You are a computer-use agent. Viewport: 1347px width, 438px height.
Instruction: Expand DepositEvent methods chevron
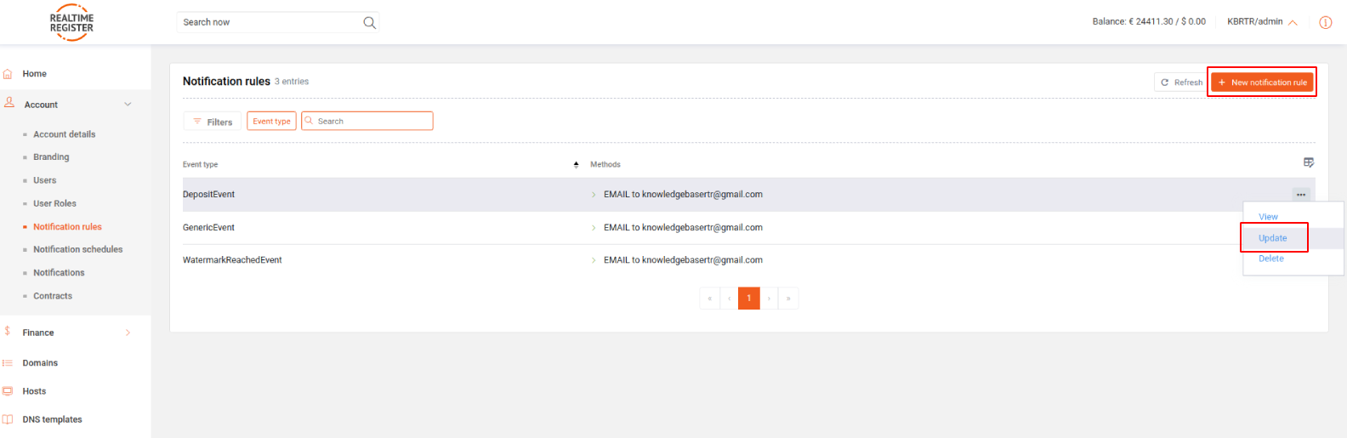594,195
